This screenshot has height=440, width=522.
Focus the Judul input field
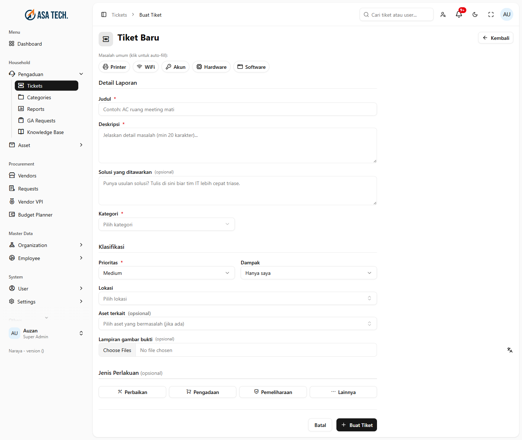coord(238,109)
